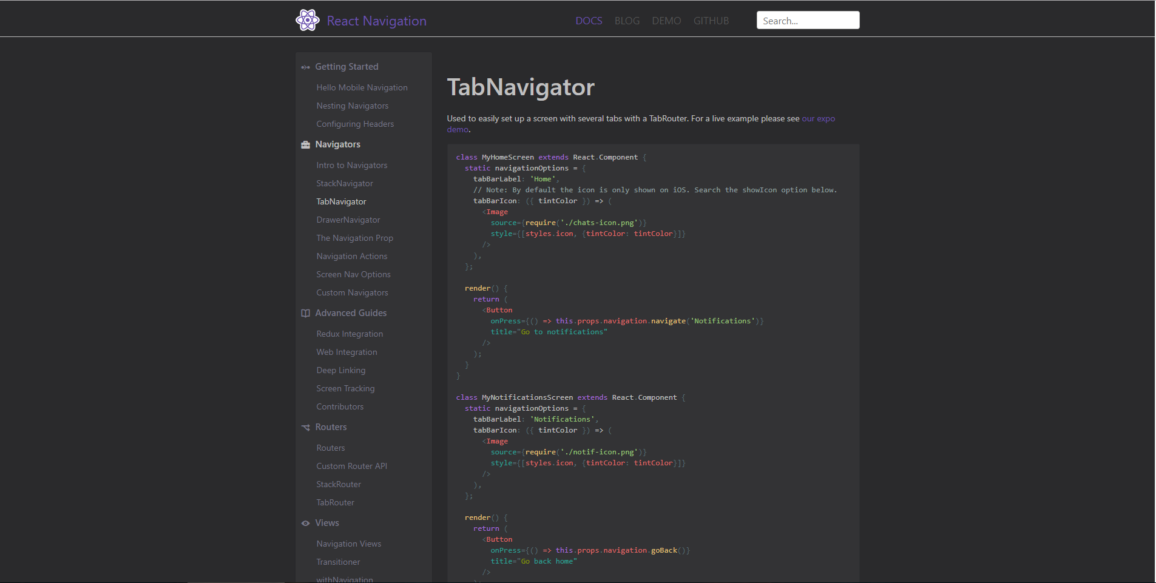1156x583 pixels.
Task: Collapse the Advanced Guides section heading
Action: [x=351, y=313]
